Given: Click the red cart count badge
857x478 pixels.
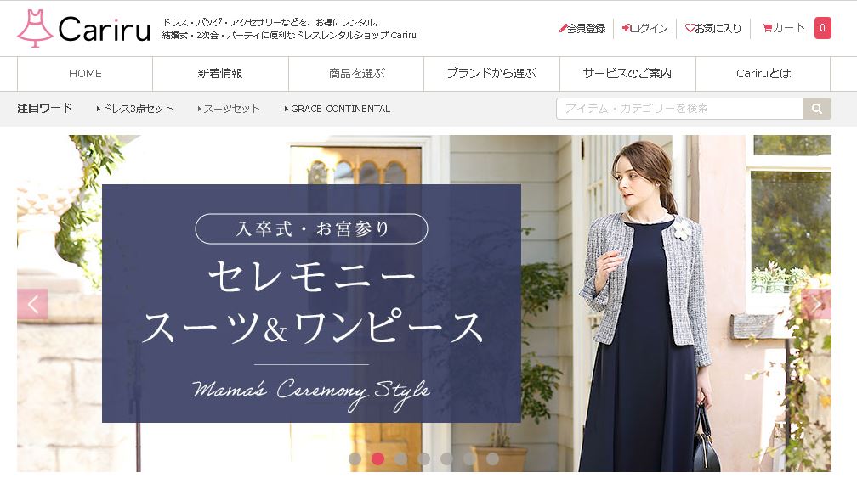Looking at the screenshot, I should click(x=823, y=28).
